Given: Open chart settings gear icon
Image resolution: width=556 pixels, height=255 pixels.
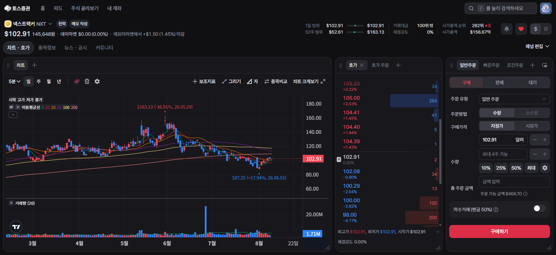Looking at the screenshot, I should click(97, 81).
